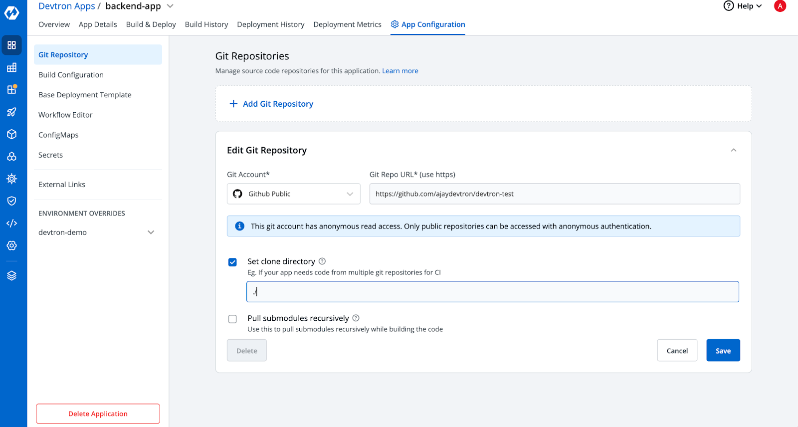
Task: Open the security shield icon in sidebar
Action: (11, 201)
